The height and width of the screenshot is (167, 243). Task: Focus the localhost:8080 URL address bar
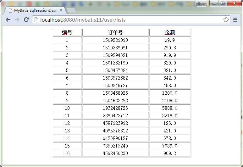click(x=126, y=20)
